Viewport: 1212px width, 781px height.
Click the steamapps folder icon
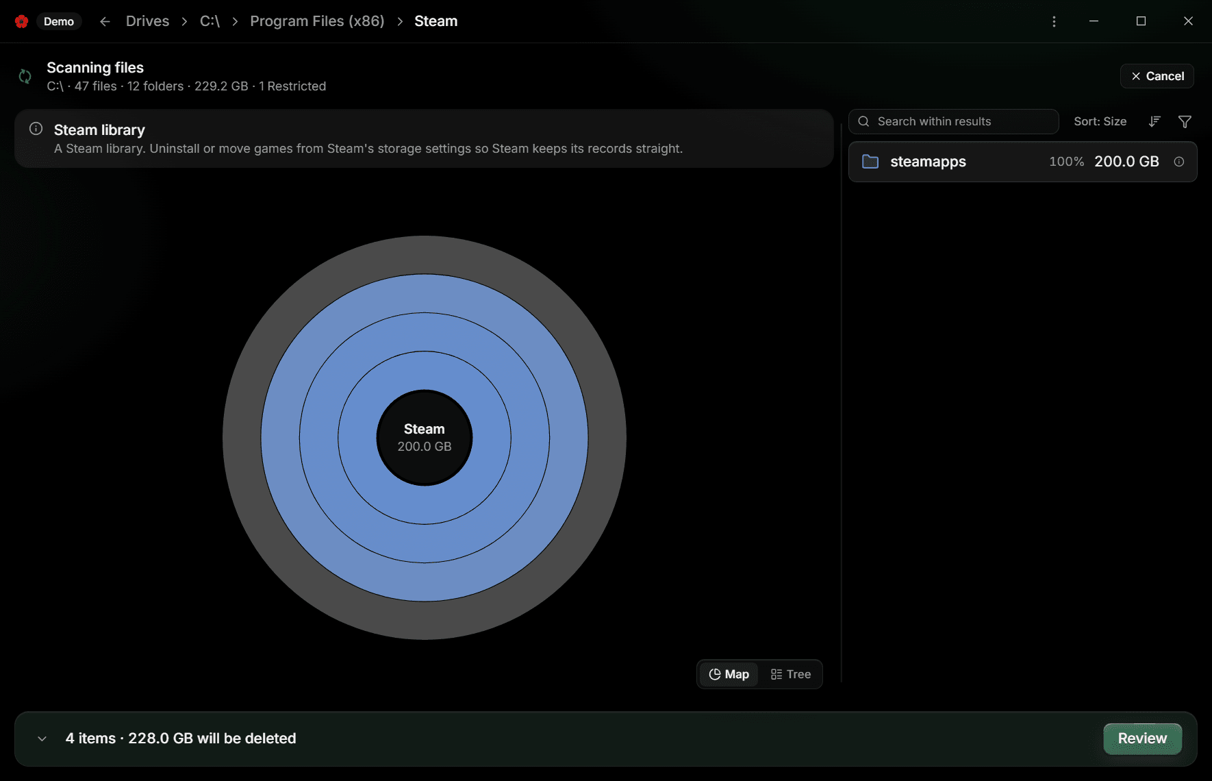click(870, 162)
